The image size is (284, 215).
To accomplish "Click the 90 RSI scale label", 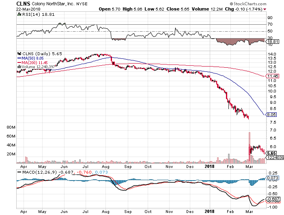I will pos(270,17).
